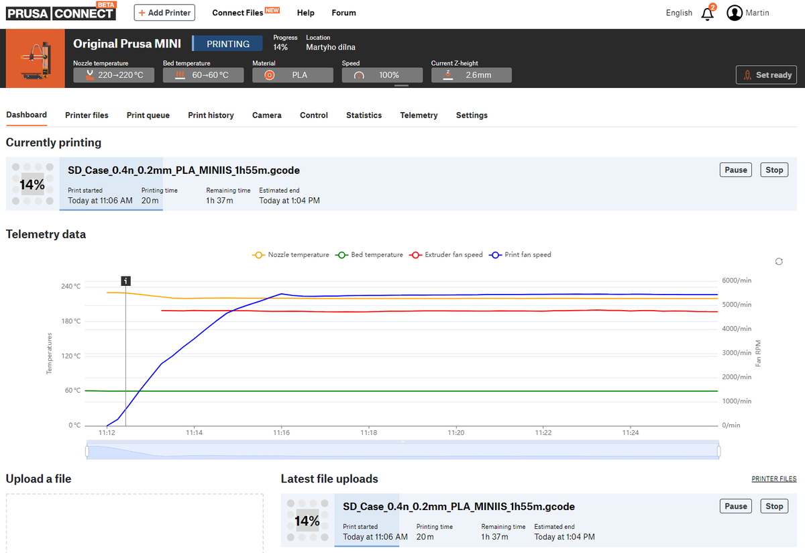The width and height of the screenshot is (805, 553).
Task: Stop print in Latest file uploads
Action: pyautogui.click(x=774, y=506)
